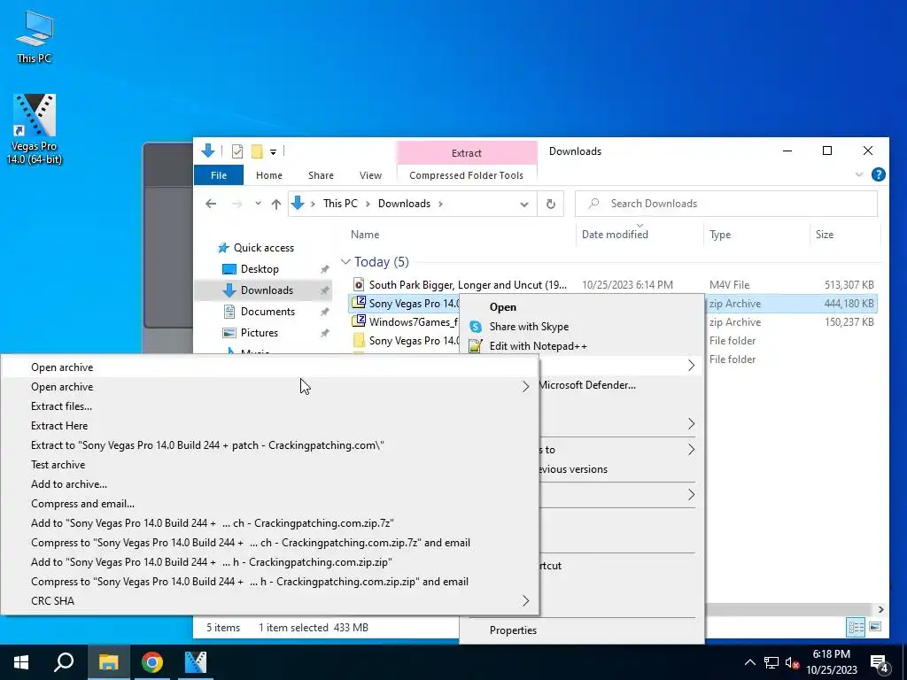This screenshot has width=907, height=680.
Task: Click the Downloads arrow icon in title bar
Action: tap(207, 151)
